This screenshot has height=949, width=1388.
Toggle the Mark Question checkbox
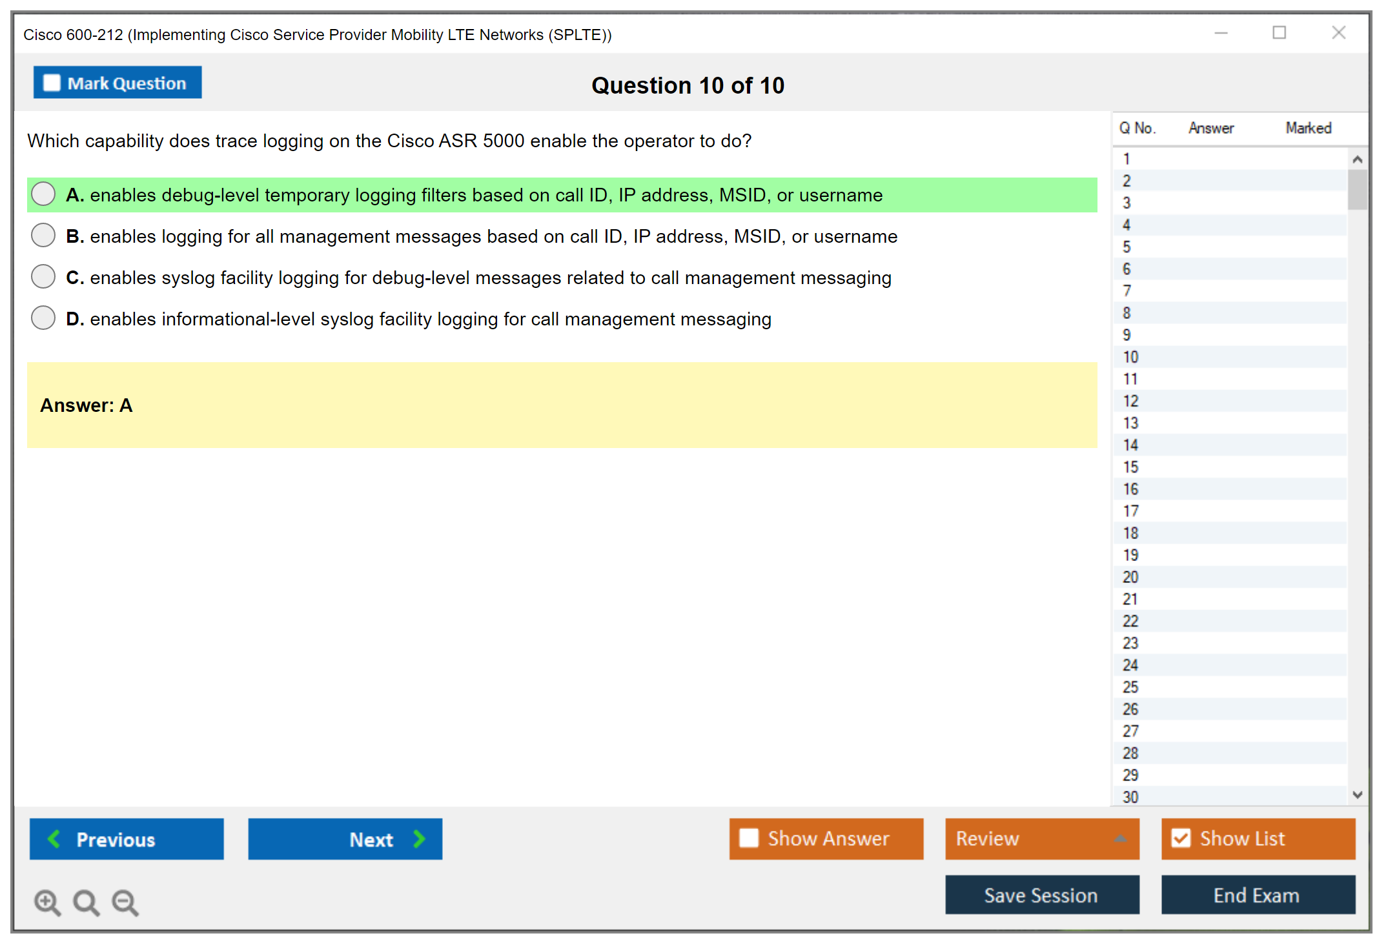(x=52, y=83)
